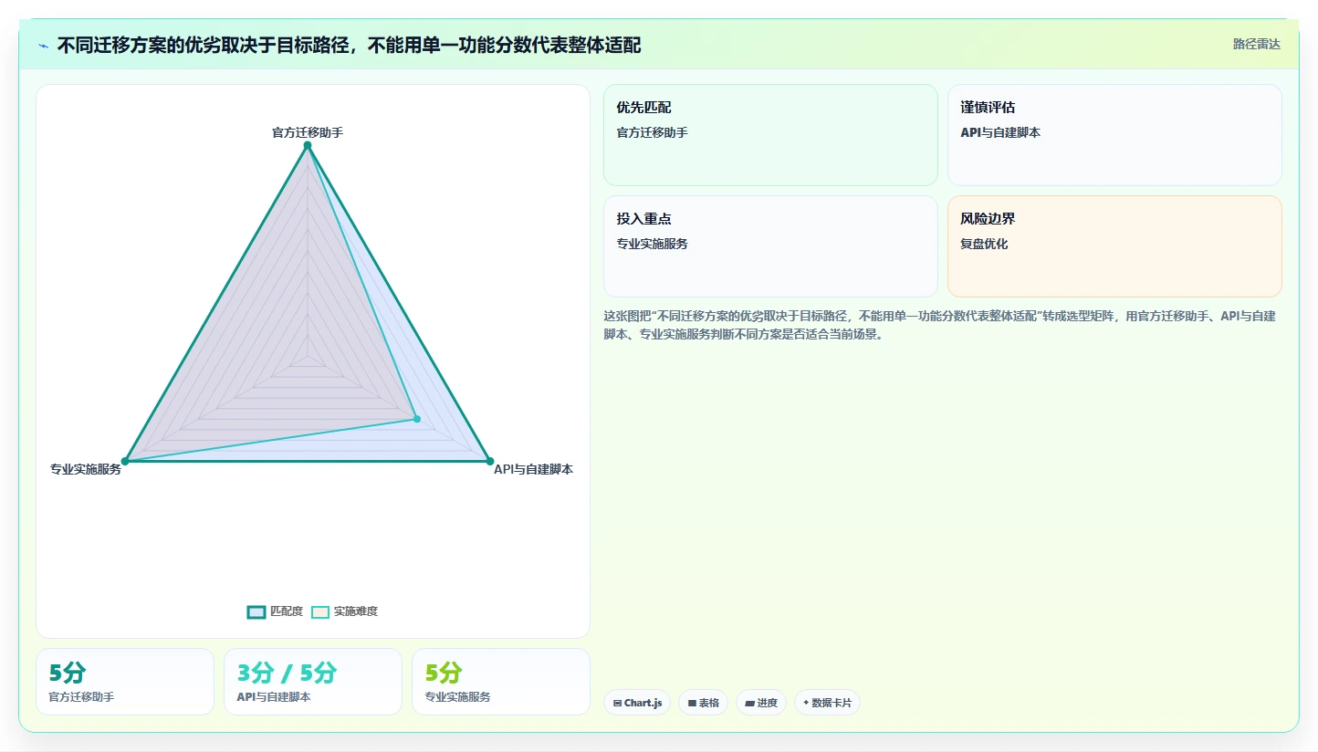Click the radar data point at 官方迁移助手 vertex

click(x=308, y=145)
